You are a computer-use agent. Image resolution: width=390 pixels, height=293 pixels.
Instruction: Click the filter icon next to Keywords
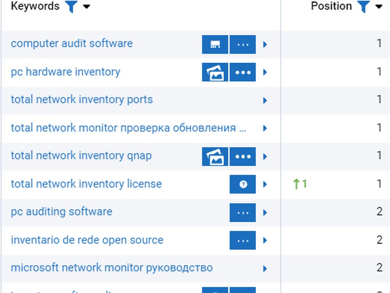(x=71, y=7)
